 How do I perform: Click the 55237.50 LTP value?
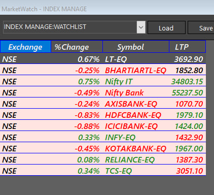187,93
